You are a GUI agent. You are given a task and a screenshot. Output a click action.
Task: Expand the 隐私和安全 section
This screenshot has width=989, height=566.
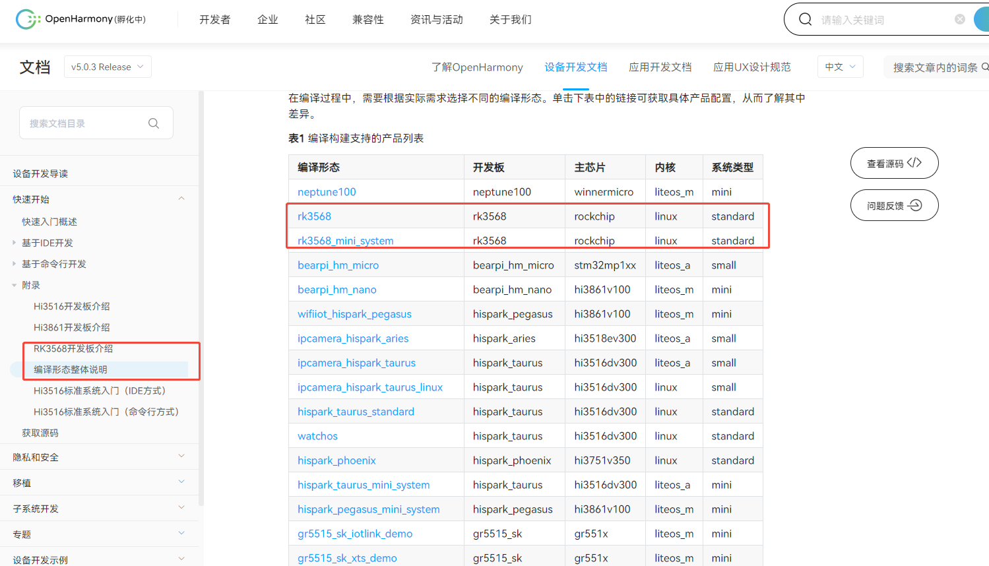tap(181, 456)
